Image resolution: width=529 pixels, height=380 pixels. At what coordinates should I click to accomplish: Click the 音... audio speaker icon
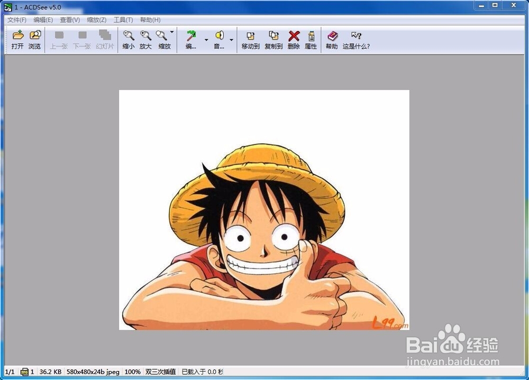220,35
